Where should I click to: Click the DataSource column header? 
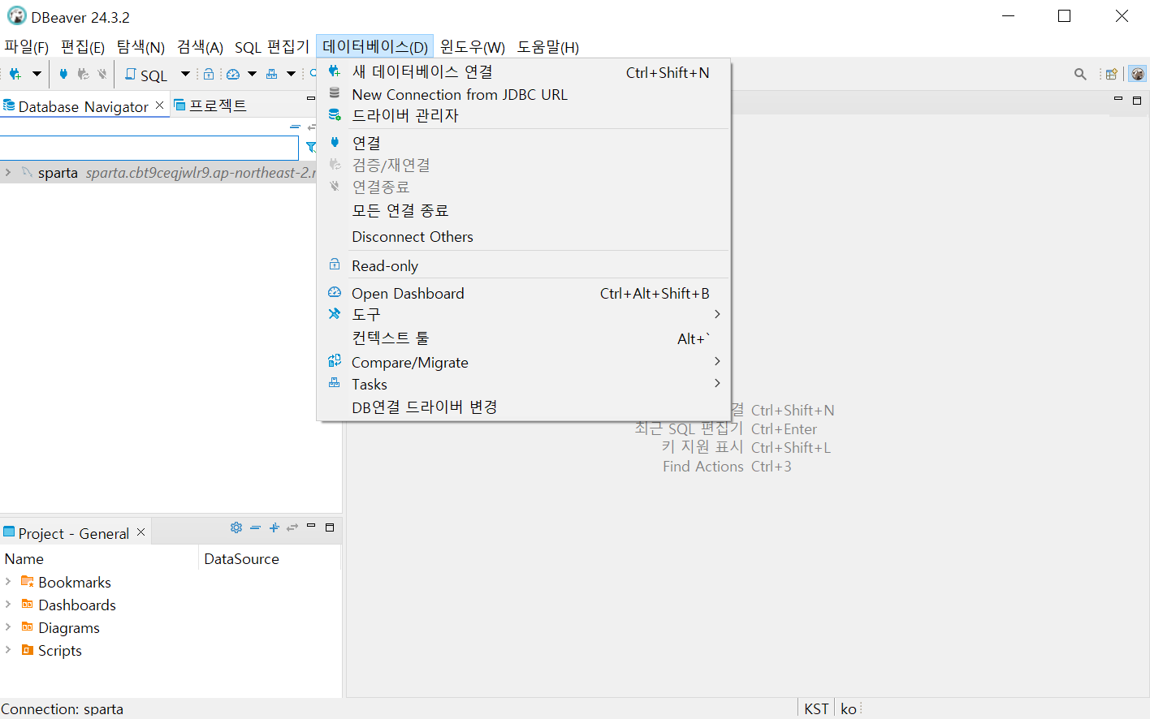[x=270, y=558]
